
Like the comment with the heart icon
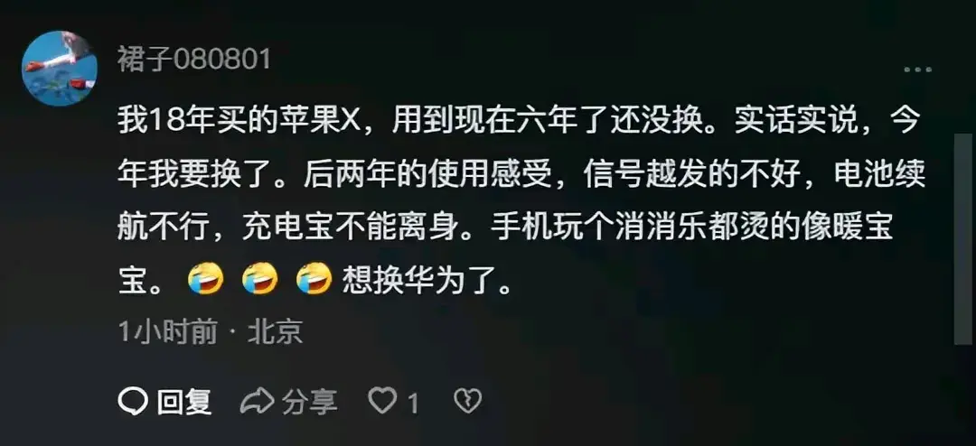[382, 402]
